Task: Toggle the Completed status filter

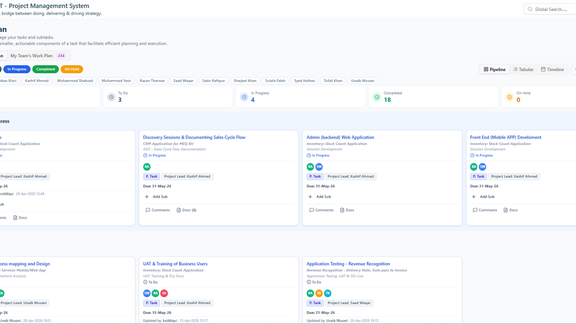Action: (x=45, y=69)
